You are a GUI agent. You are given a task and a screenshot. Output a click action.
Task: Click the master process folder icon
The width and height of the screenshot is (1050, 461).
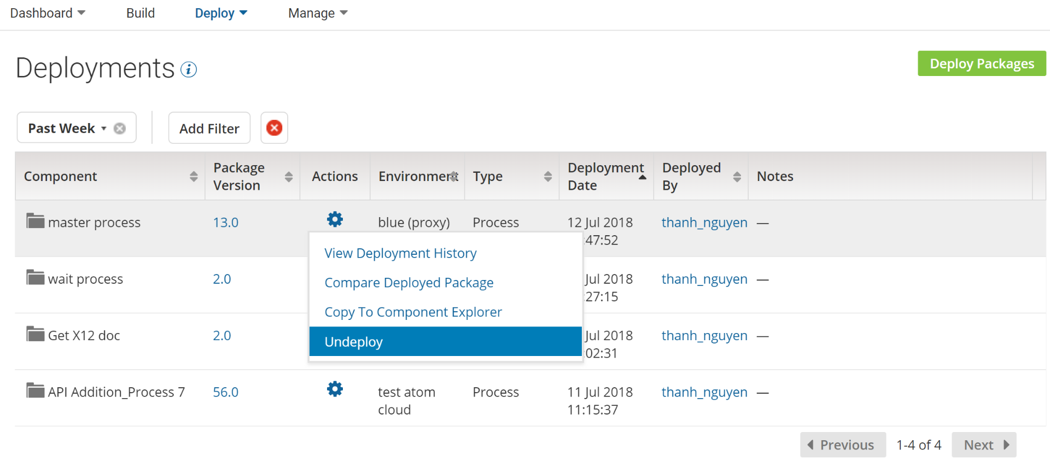coord(36,221)
